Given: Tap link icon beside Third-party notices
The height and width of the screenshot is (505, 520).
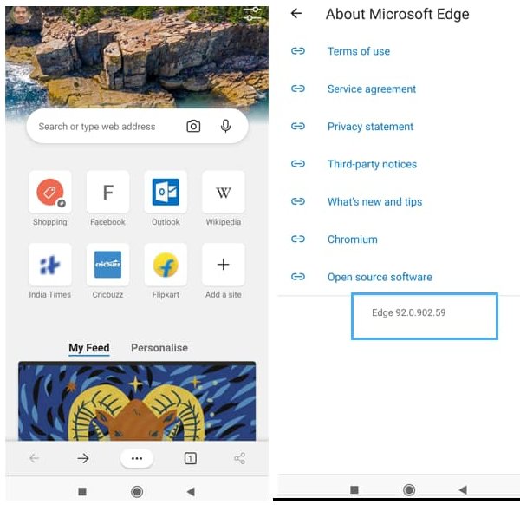Looking at the screenshot, I should [298, 164].
